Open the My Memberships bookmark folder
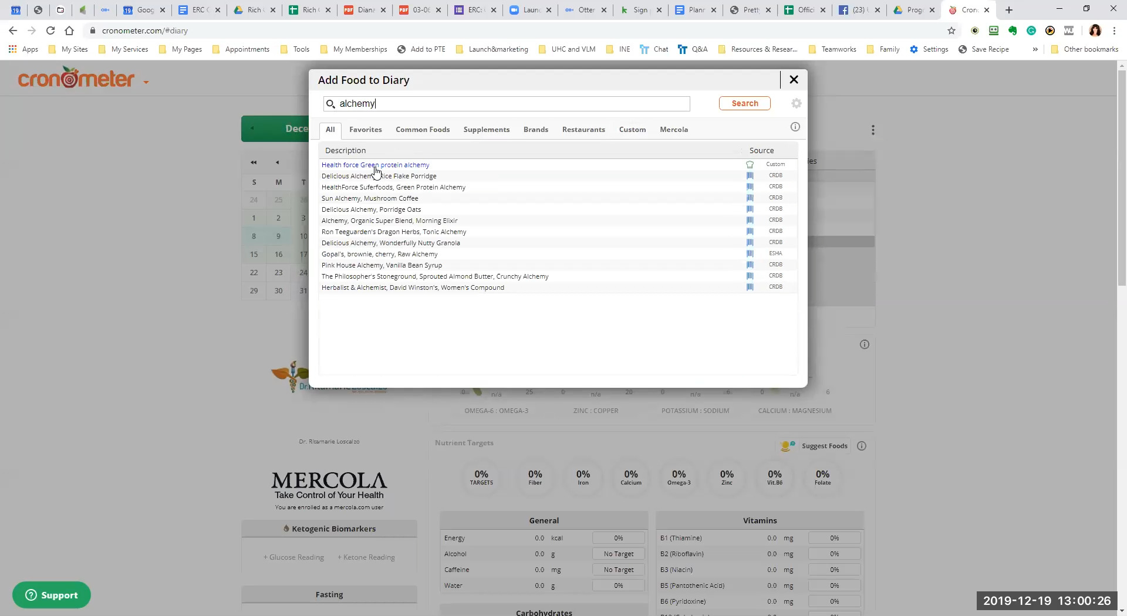 coord(354,49)
